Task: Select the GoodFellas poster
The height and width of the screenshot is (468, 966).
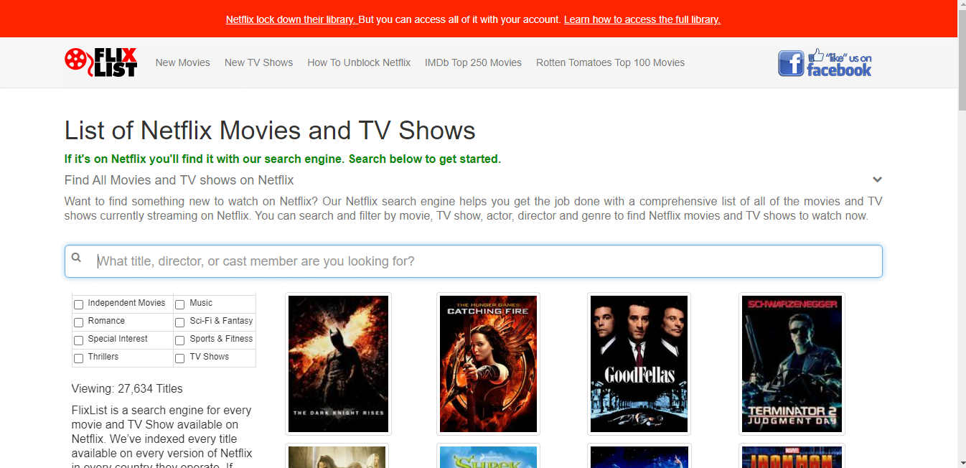Action: tap(639, 364)
